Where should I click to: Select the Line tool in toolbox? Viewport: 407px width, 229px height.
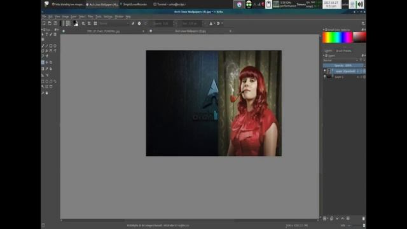[47, 46]
